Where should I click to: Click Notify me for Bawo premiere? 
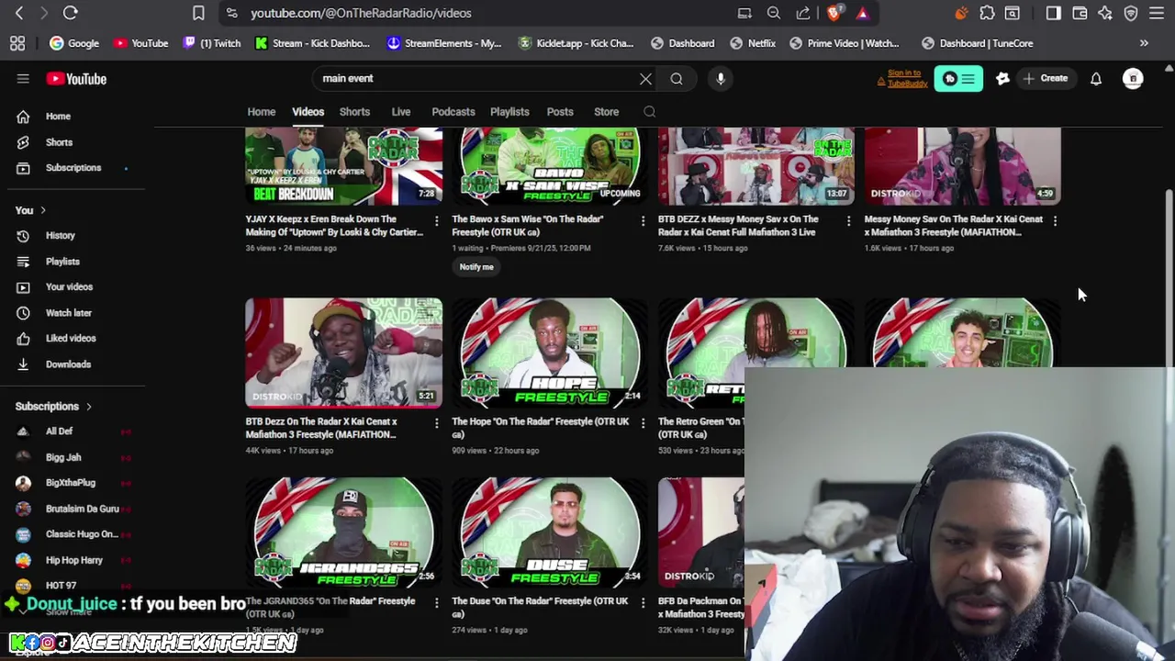click(476, 267)
